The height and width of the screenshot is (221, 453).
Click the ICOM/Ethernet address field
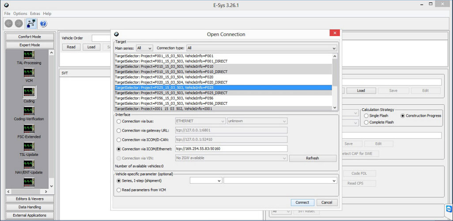(x=231, y=149)
